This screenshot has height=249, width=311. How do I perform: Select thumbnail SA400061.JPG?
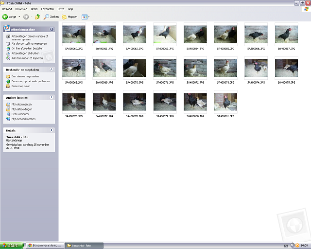(104, 34)
